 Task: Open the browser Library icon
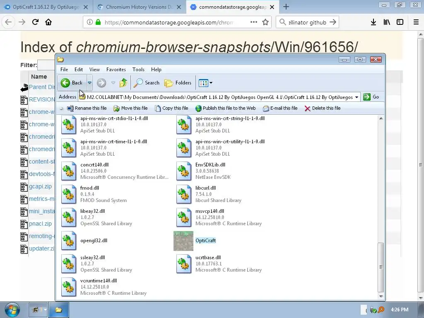(x=387, y=22)
